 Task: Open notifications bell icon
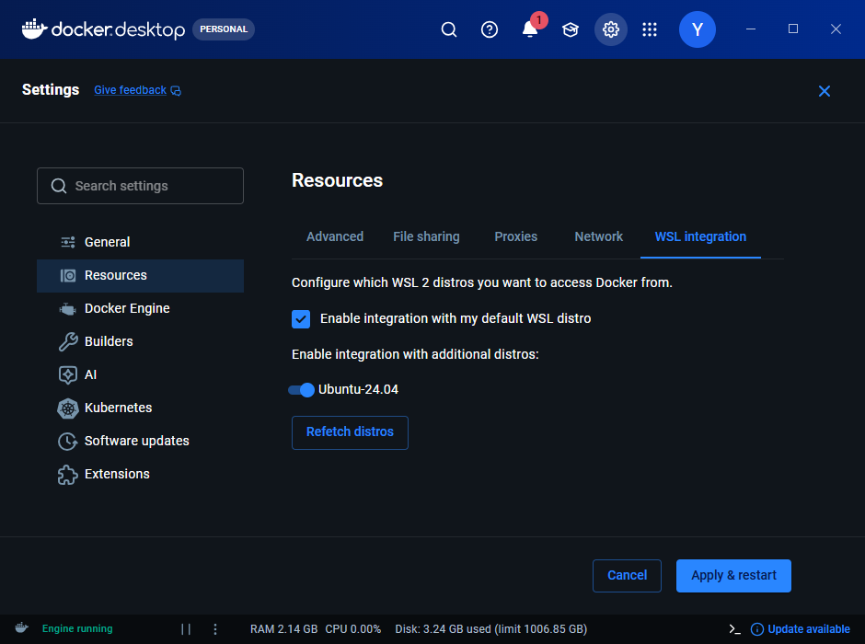pyautogui.click(x=530, y=29)
